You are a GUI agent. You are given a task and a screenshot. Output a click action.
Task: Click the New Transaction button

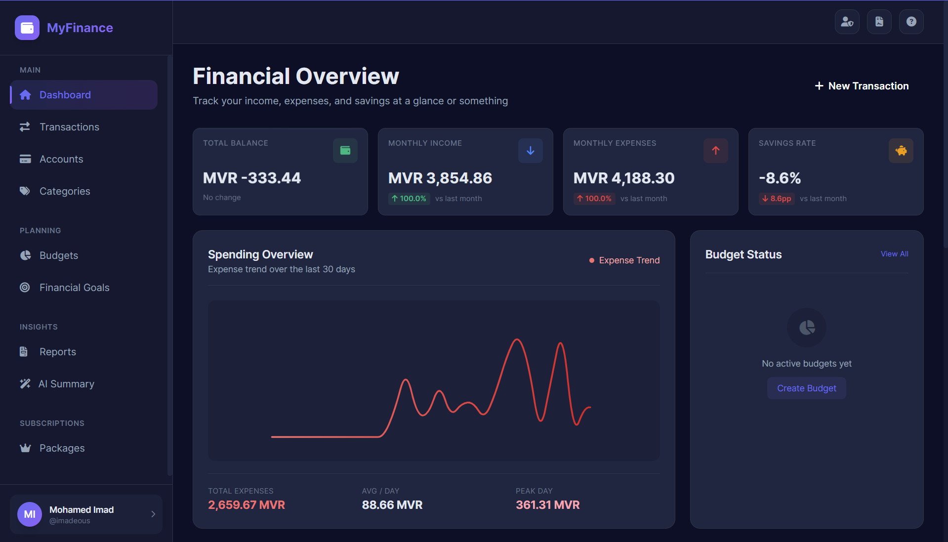(x=861, y=85)
